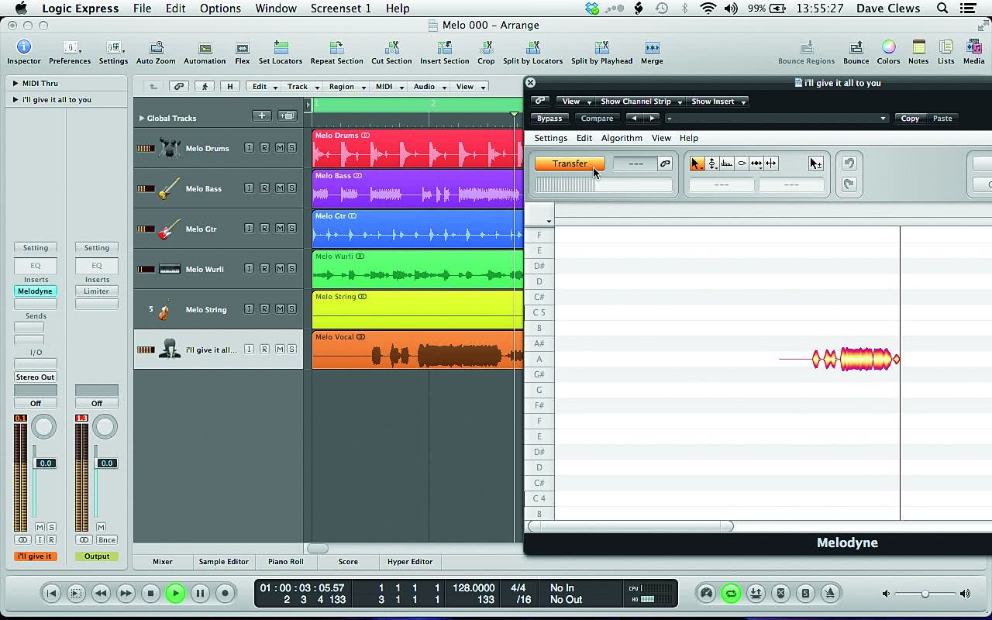The height and width of the screenshot is (620, 992).
Task: Open Melodyne's Settings menu
Action: [x=551, y=138]
